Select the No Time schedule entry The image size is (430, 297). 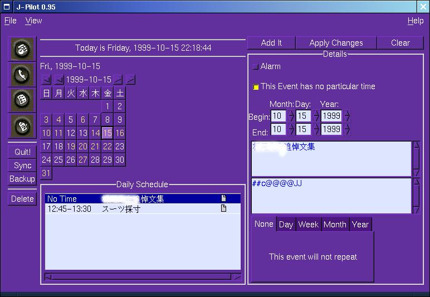pyautogui.click(x=143, y=198)
